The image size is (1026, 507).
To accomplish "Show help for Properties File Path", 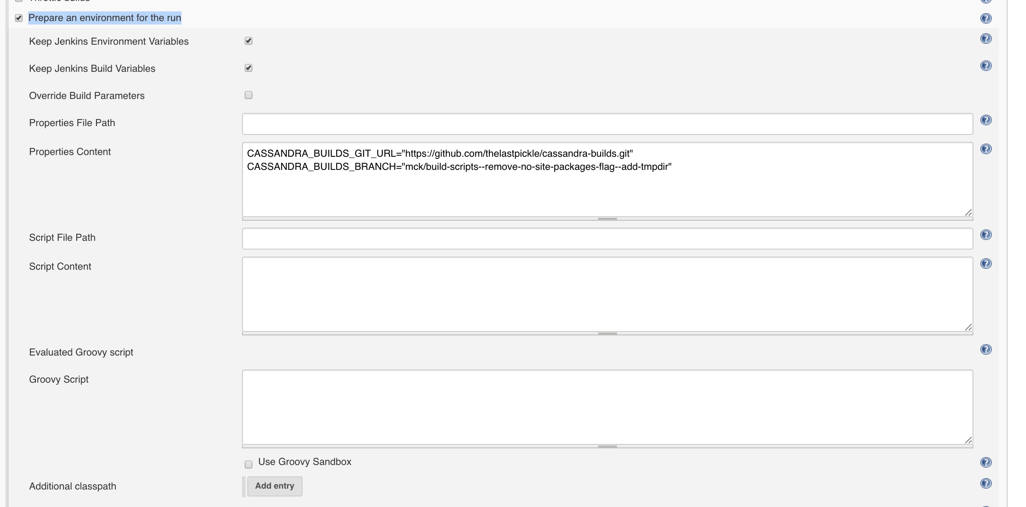I will [986, 120].
